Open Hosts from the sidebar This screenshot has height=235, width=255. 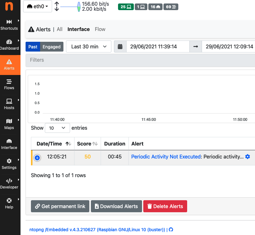[x=10, y=104]
